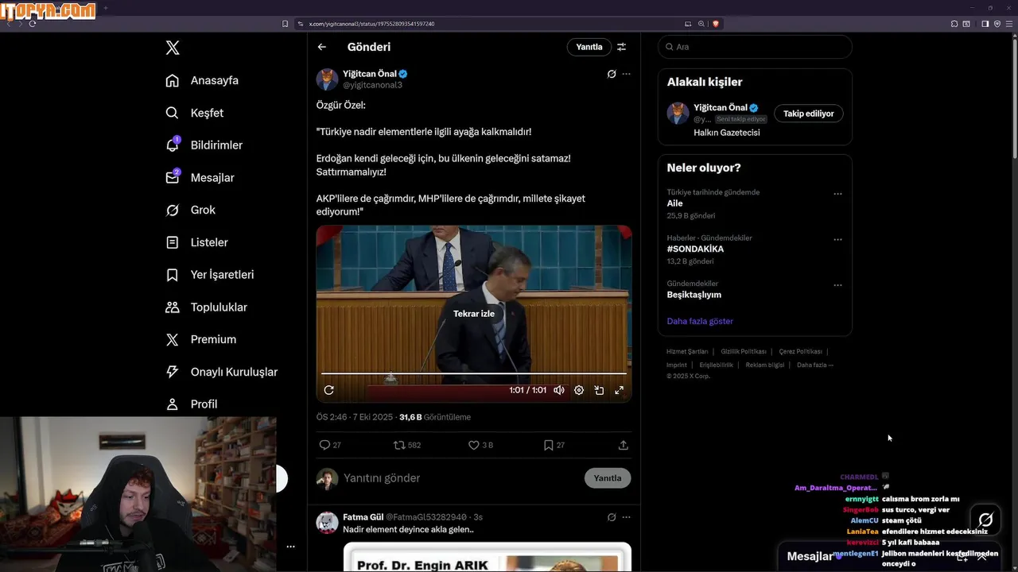Reload the browser page
Image resolution: width=1018 pixels, height=572 pixels.
pos(32,24)
